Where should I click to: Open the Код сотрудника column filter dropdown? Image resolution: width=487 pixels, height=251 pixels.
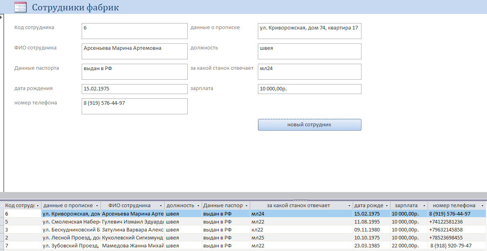[x=37, y=206]
